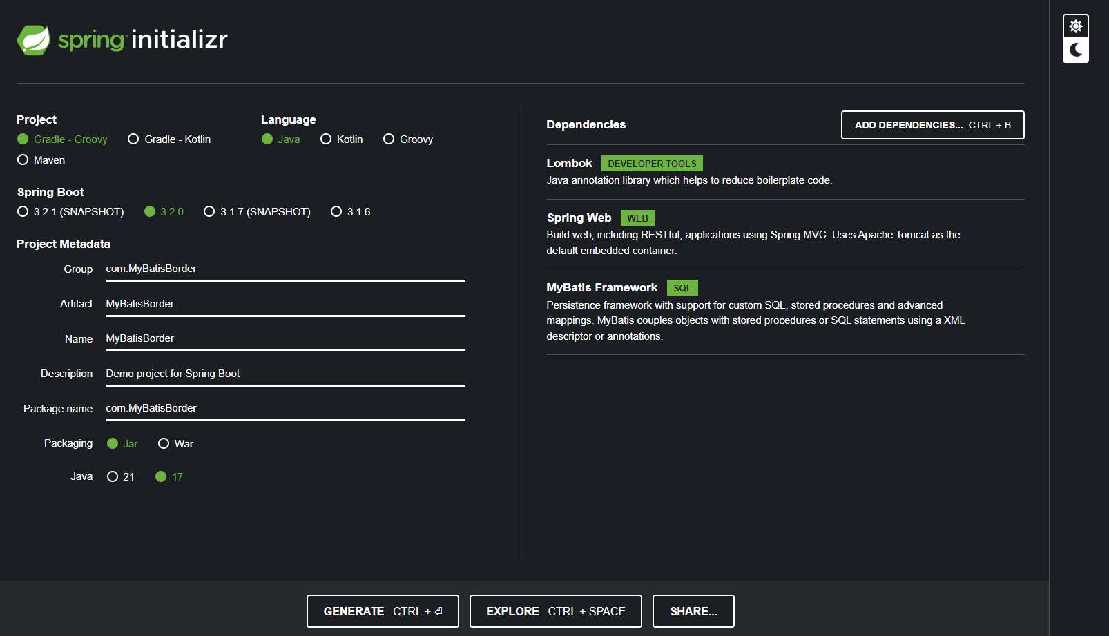Click the Packaging label
Viewport: 1109px width, 636px height.
click(68, 443)
